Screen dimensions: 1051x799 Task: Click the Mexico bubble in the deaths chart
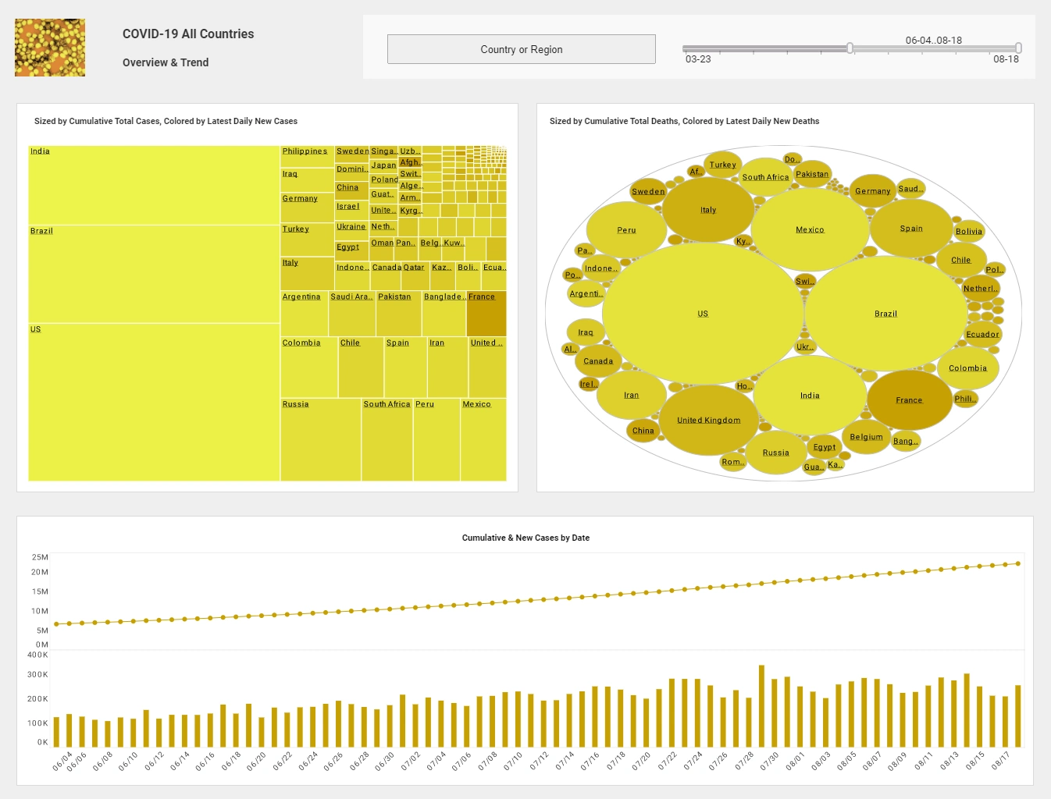(810, 229)
